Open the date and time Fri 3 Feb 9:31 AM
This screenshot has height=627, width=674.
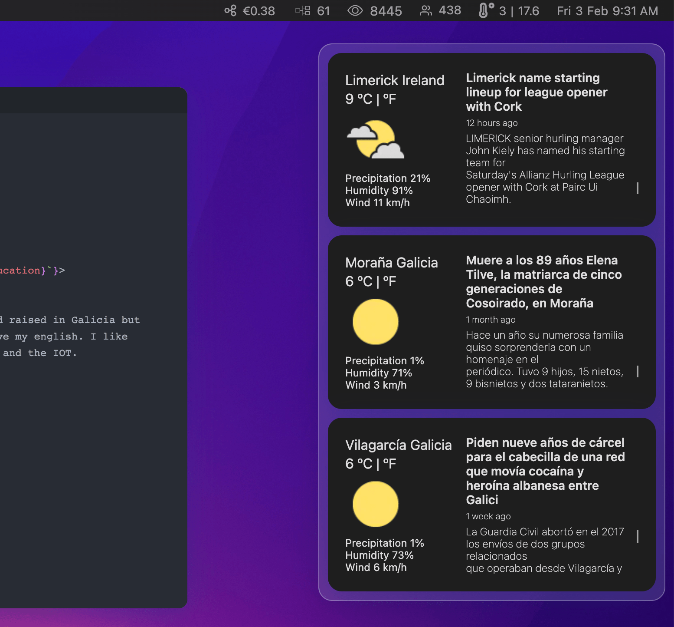(x=607, y=10)
